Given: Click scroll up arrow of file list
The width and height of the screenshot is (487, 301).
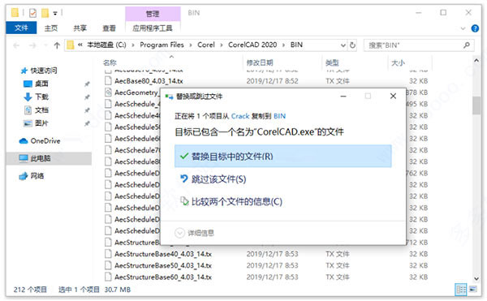Looking at the screenshot, I should point(476,61).
